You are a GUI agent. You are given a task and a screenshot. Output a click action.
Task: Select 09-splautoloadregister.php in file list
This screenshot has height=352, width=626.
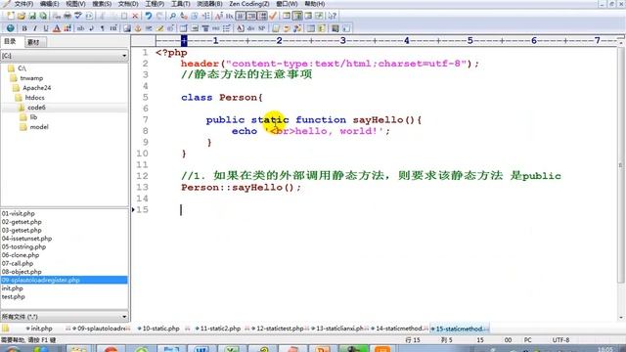[x=64, y=281]
